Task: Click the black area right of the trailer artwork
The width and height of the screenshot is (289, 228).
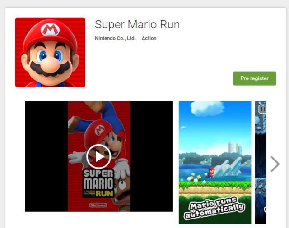Action: (152, 156)
